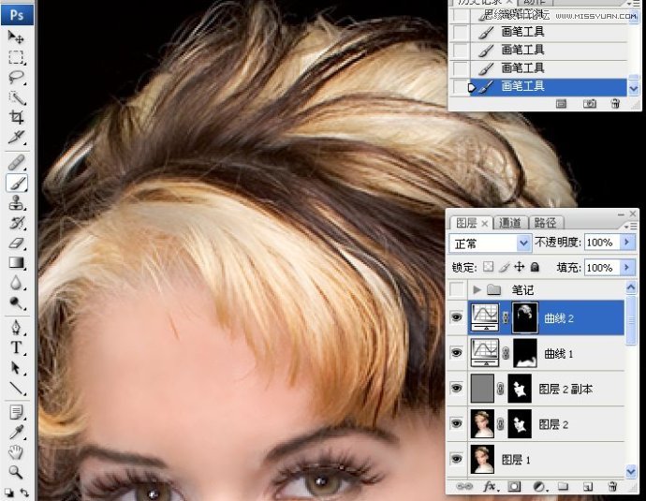Delete layer using the Layers panel trash icon
This screenshot has width=646, height=501.
click(612, 487)
